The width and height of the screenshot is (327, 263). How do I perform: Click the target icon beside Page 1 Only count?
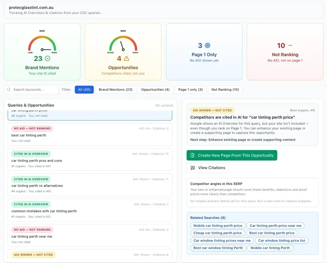tap(208, 45)
